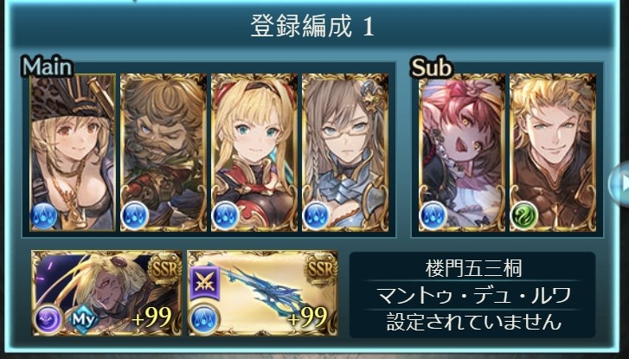629x359 pixels.
Task: Click the dark element icon on summon card
Action: pyautogui.click(x=48, y=320)
